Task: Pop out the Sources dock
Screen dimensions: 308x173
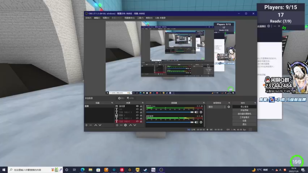Action: tap(142, 103)
